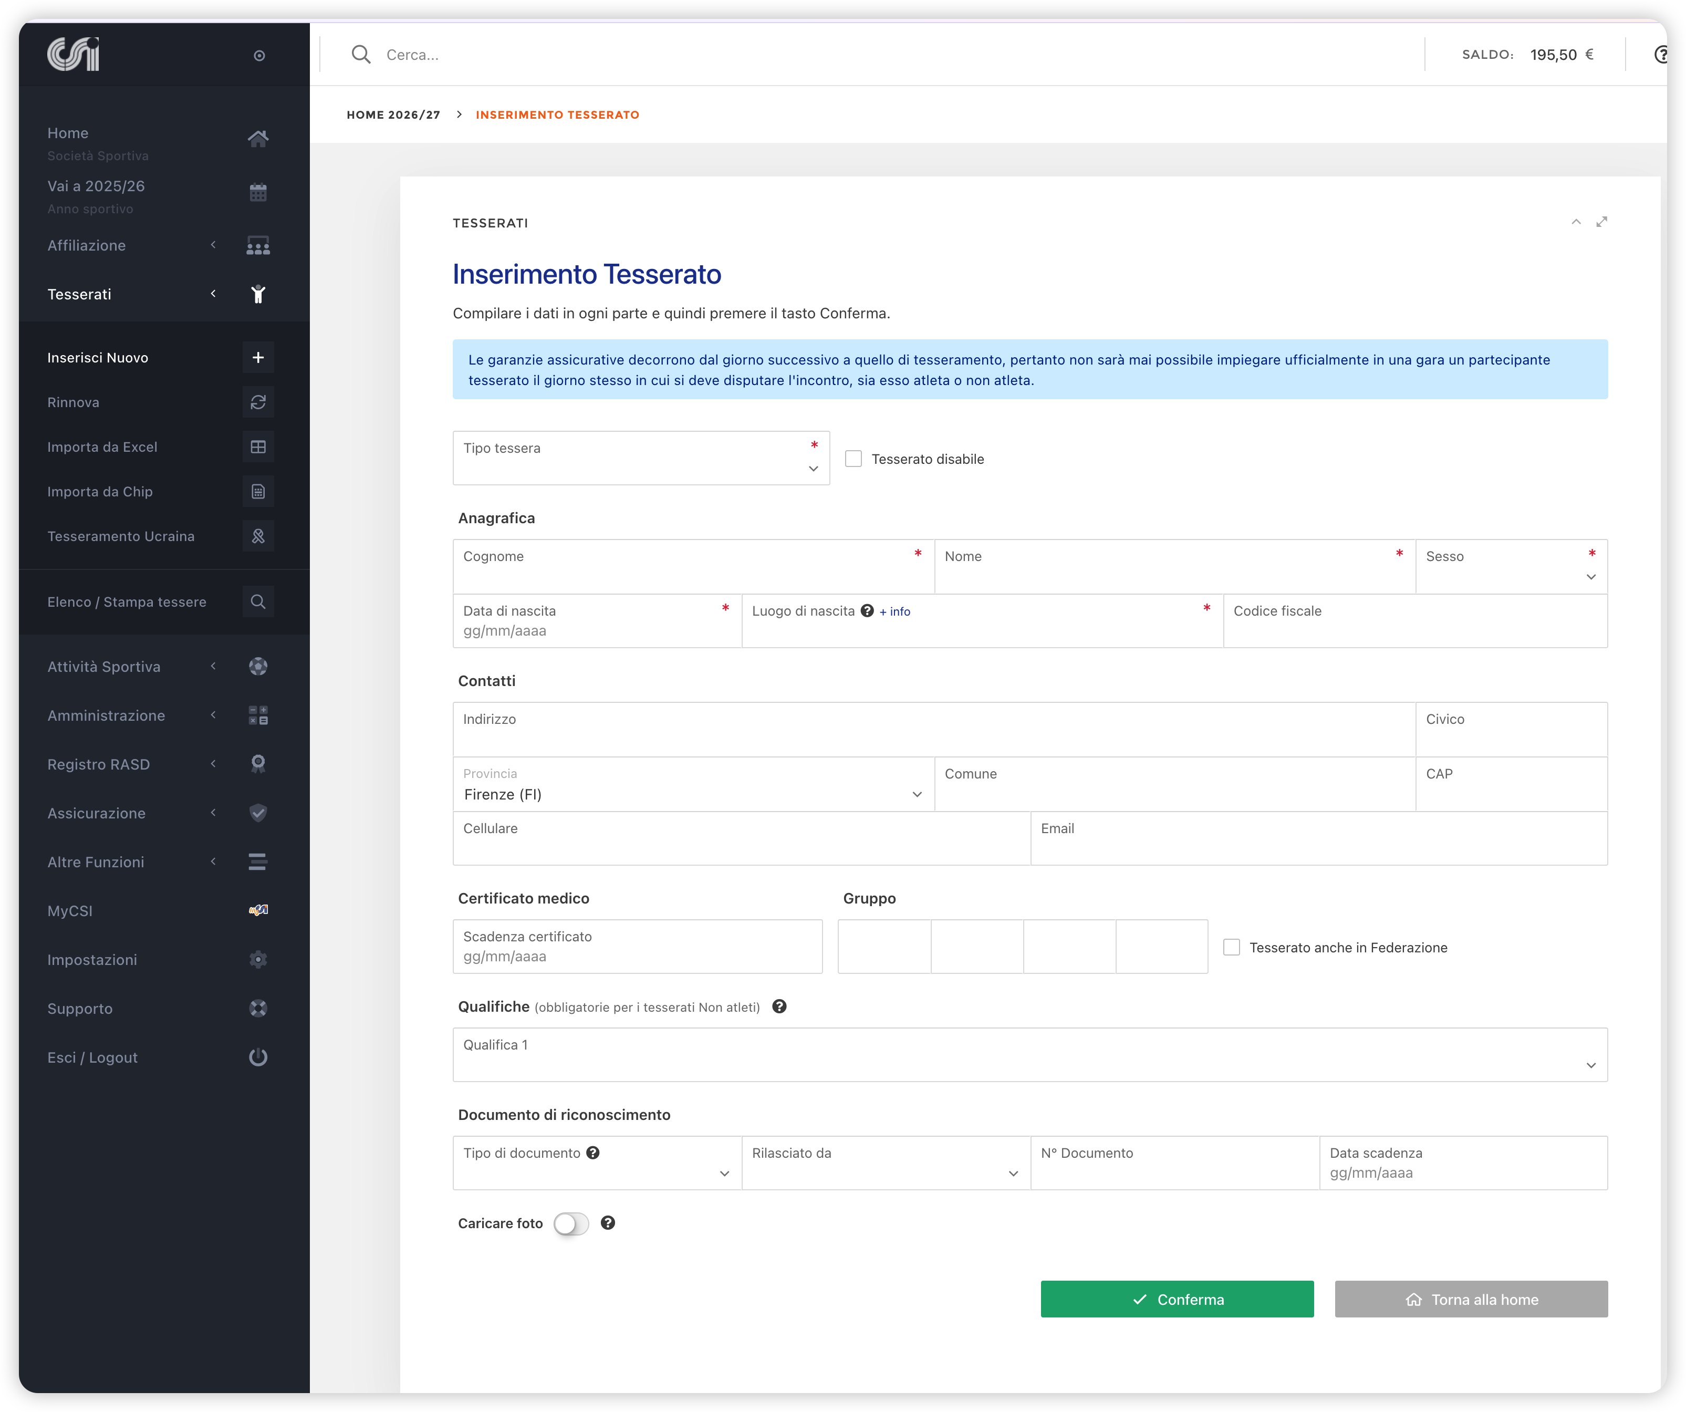
Task: Click the search magnifier icon in top bar
Action: click(x=361, y=55)
